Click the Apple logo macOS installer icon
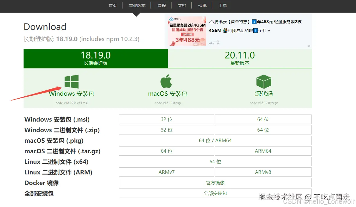The image size is (356, 207). point(166,81)
